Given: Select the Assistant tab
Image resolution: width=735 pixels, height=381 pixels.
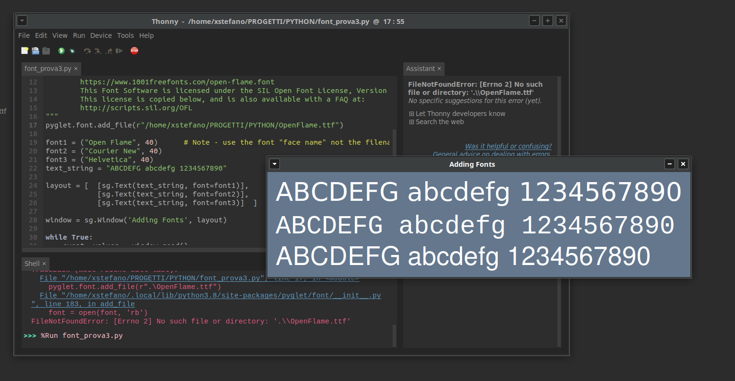Looking at the screenshot, I should click(x=420, y=69).
